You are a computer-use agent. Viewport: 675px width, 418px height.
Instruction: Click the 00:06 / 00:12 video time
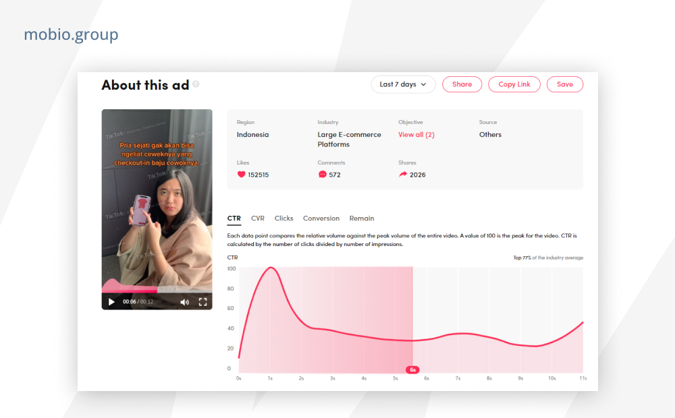click(138, 302)
